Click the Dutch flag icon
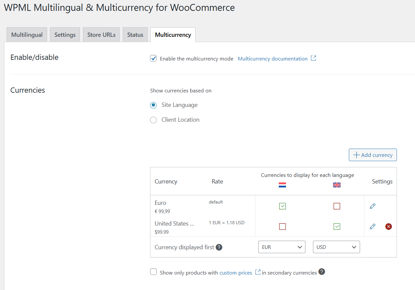The image size is (415, 290). click(282, 185)
